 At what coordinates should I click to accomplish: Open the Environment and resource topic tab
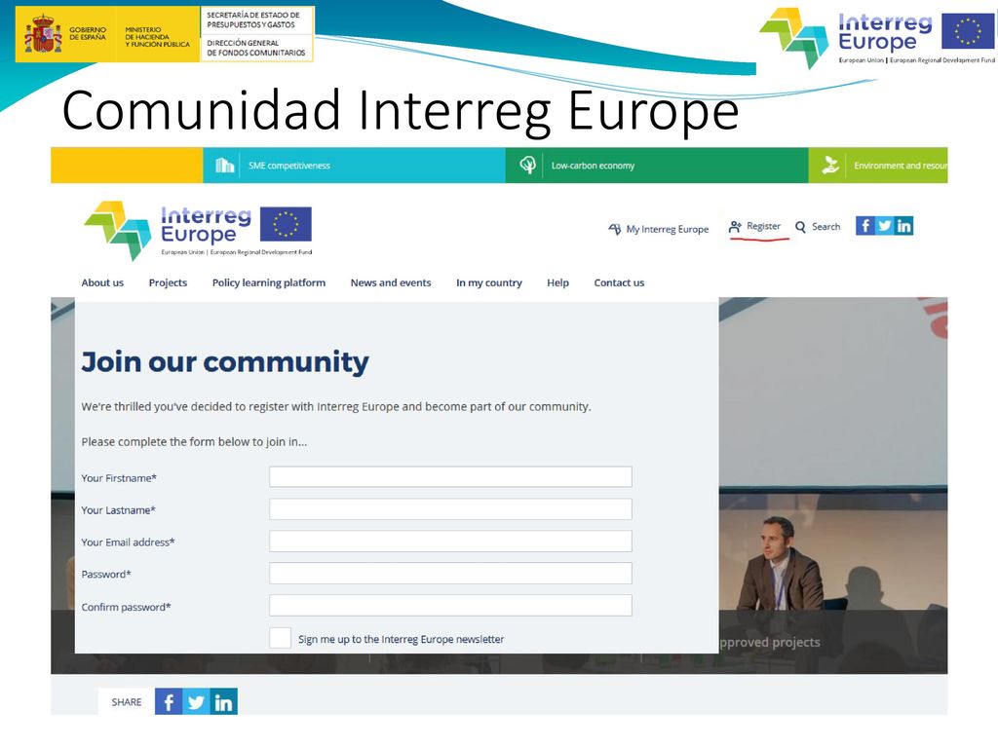pos(878,166)
